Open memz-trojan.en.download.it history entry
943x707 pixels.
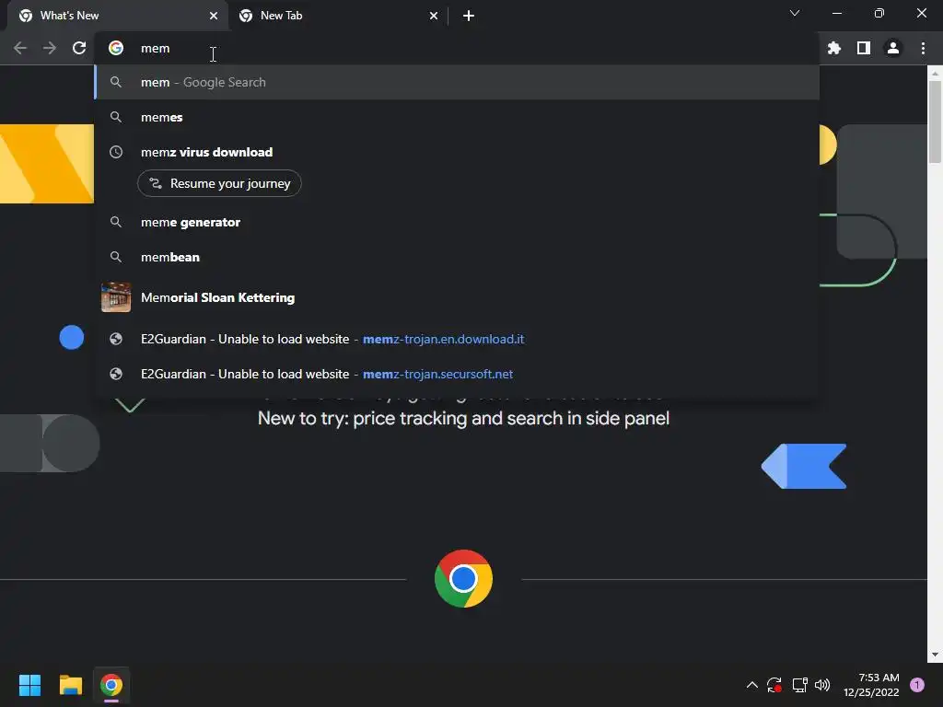(x=457, y=339)
